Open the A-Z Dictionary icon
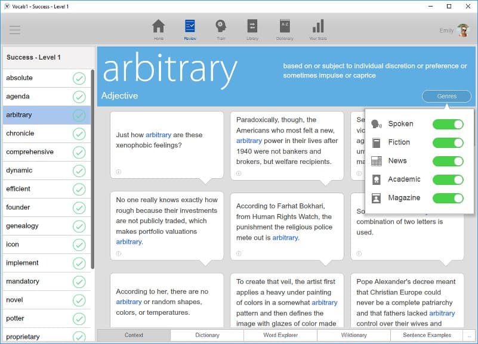The height and width of the screenshot is (344, 478). click(x=285, y=27)
